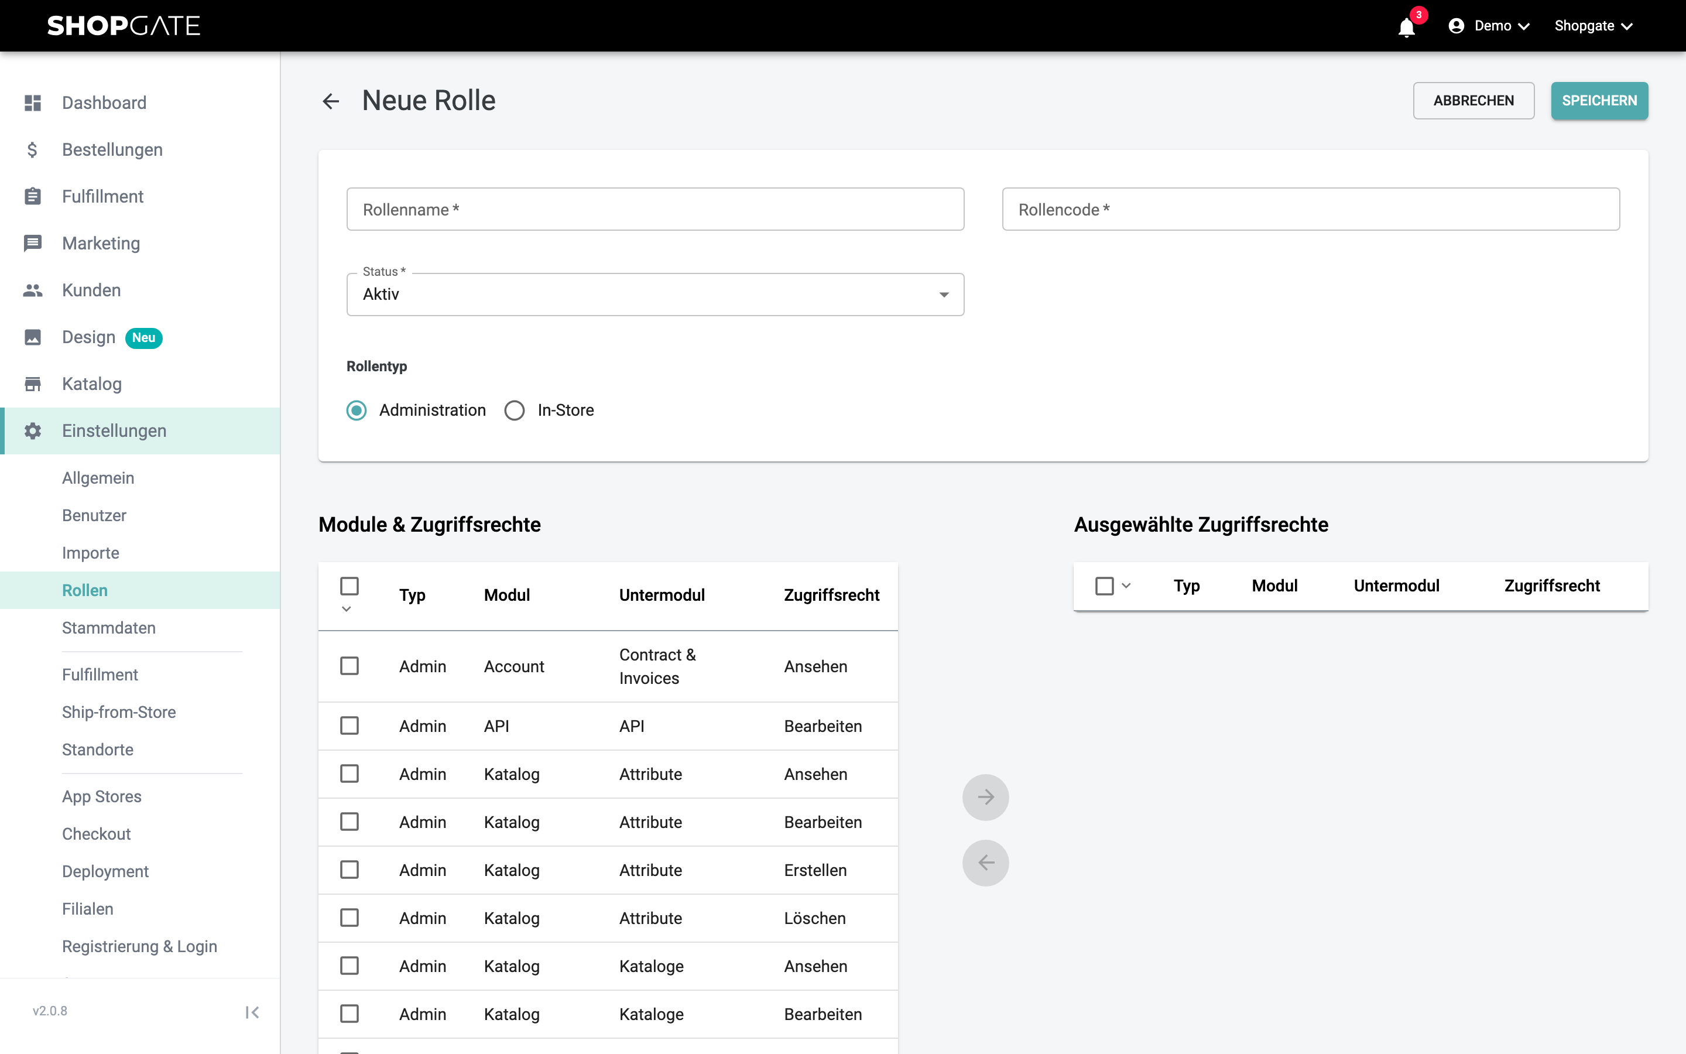Check the API Bearbeiten row
This screenshot has width=1686, height=1054.
[349, 726]
